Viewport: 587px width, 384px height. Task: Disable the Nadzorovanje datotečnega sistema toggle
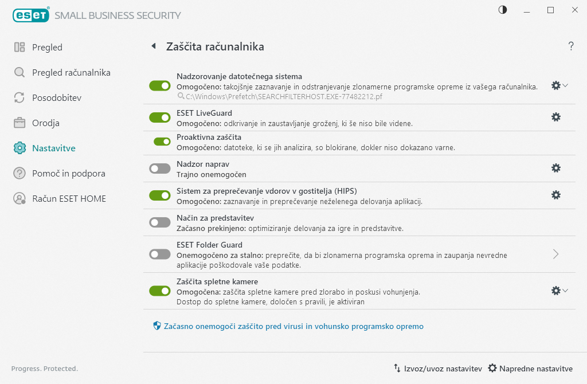coord(160,85)
